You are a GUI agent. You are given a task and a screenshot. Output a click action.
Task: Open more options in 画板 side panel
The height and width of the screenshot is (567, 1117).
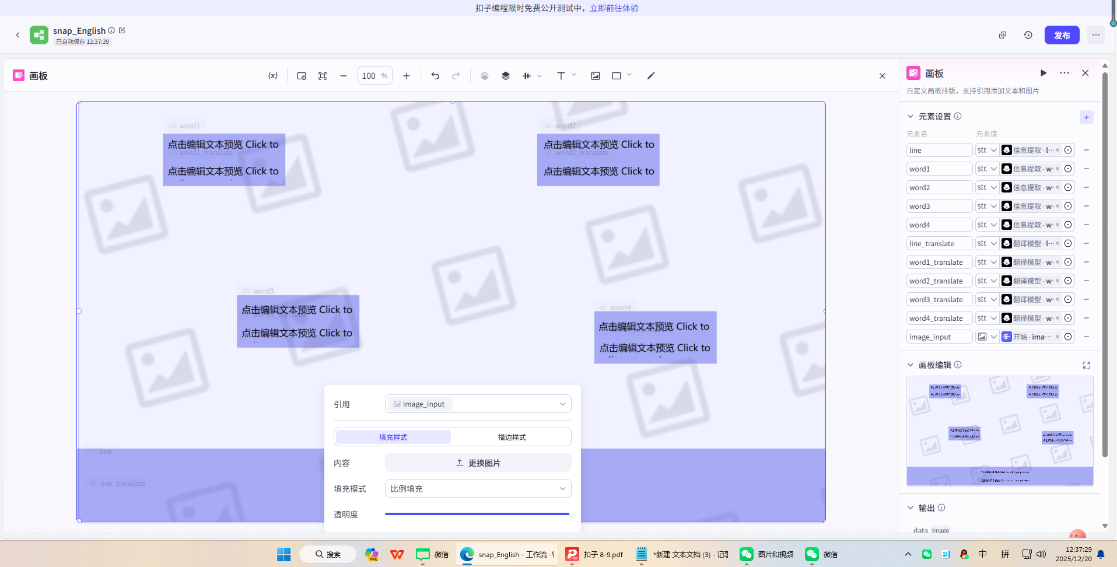pos(1065,73)
